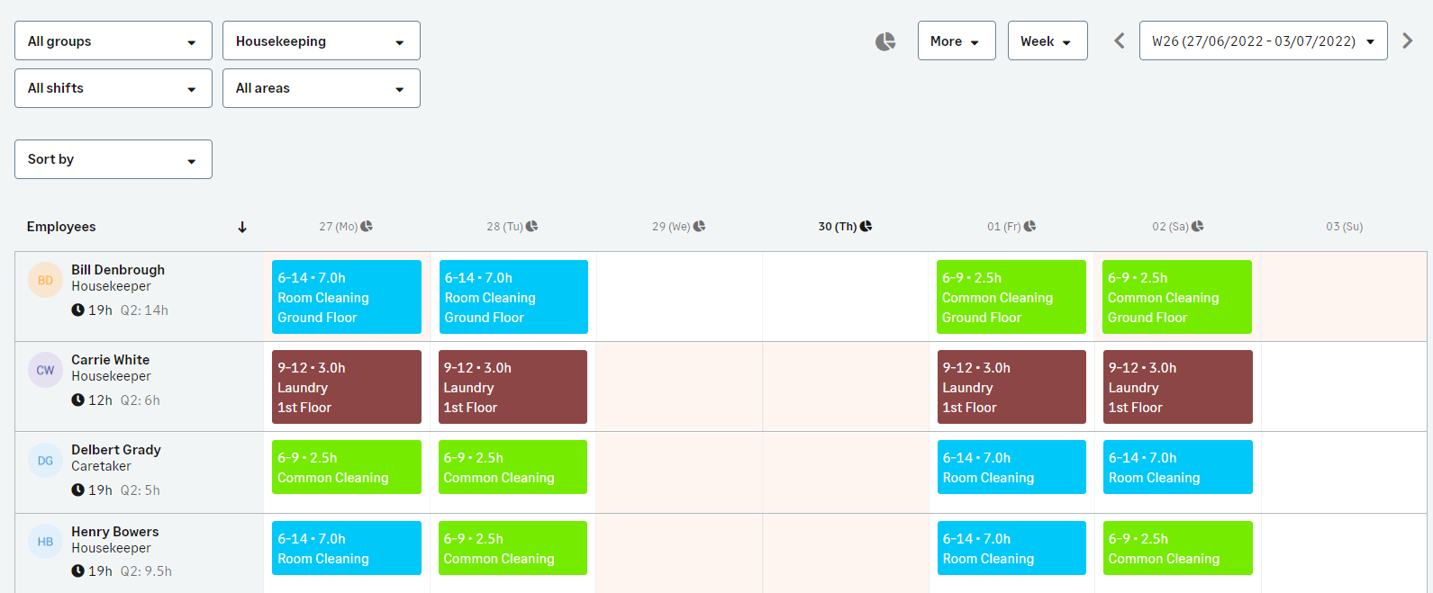The image size is (1433, 593).
Task: Open the All shifts dropdown
Action: click(113, 88)
